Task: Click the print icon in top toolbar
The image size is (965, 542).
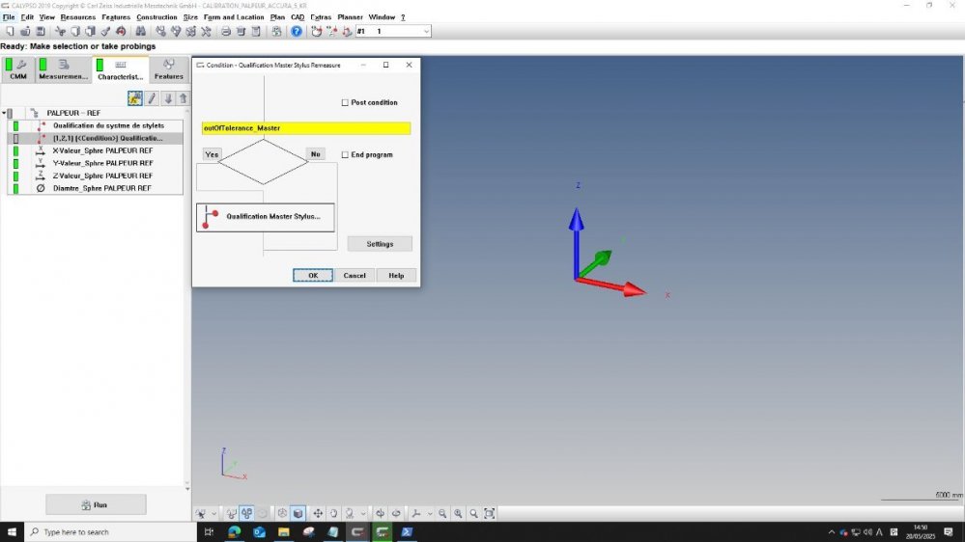Action: 226,31
